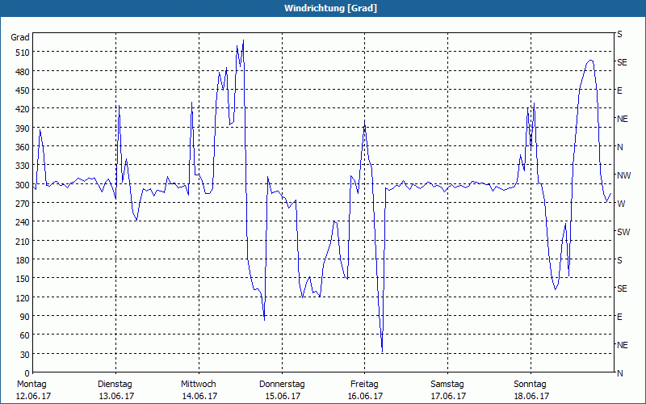Screen dimensions: 646x404
Task: Select the 450 degree axis label
Action: pyautogui.click(x=23, y=90)
